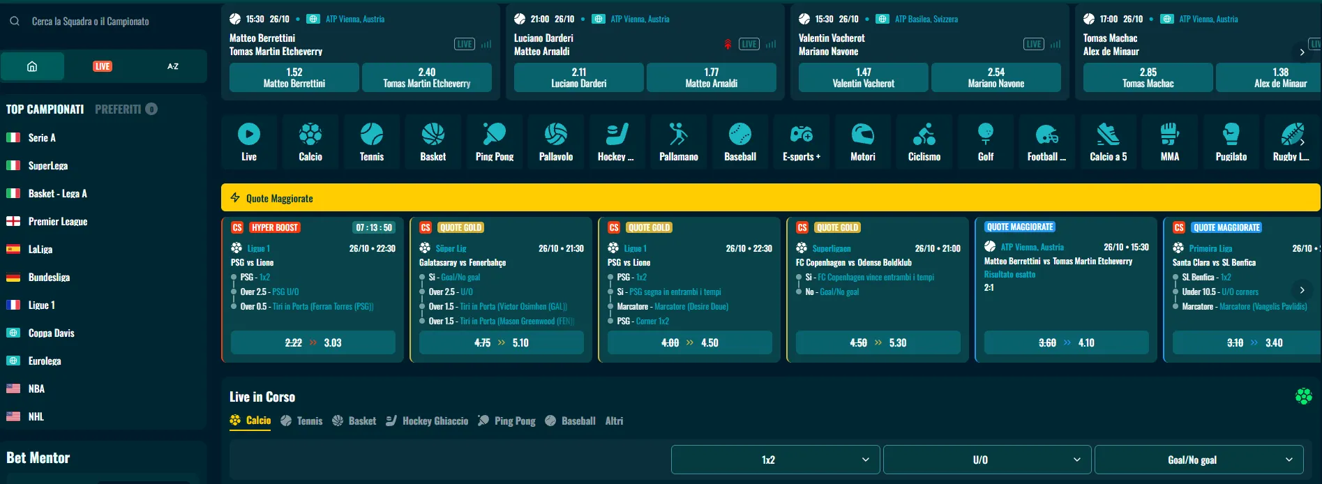Open the Goal/No goal market dropdown
The width and height of the screenshot is (1322, 484).
click(x=1199, y=460)
